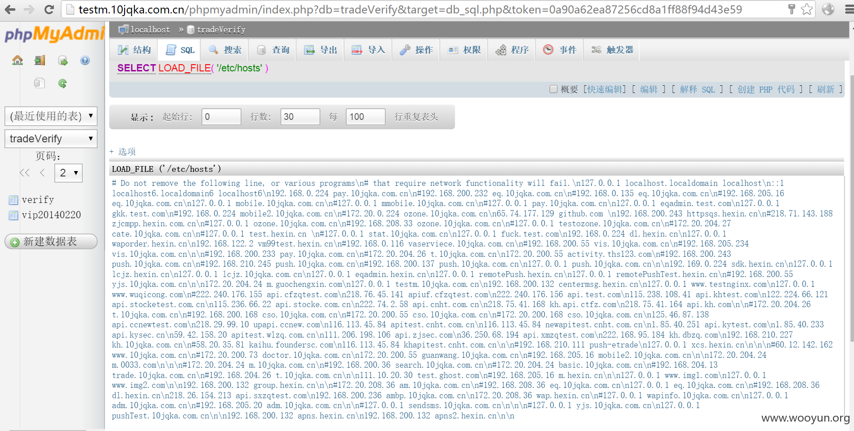The height and width of the screenshot is (431, 854).
Task: Click the browser forward arrow
Action: [29, 9]
